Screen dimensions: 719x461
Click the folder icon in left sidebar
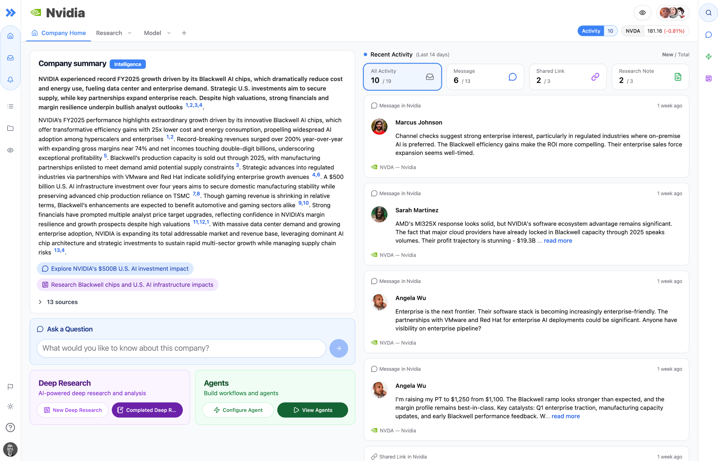(10, 128)
